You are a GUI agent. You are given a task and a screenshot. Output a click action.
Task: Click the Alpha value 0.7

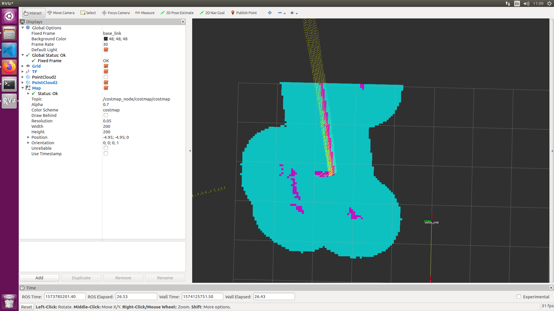106,105
